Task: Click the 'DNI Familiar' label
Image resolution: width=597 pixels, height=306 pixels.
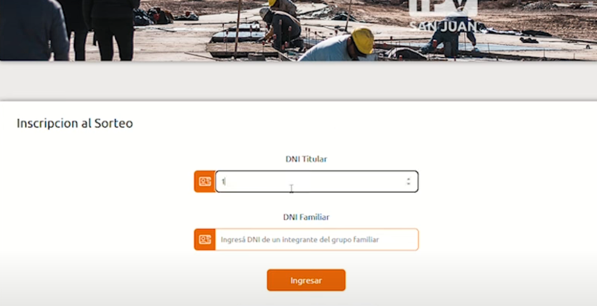Action: 306,217
